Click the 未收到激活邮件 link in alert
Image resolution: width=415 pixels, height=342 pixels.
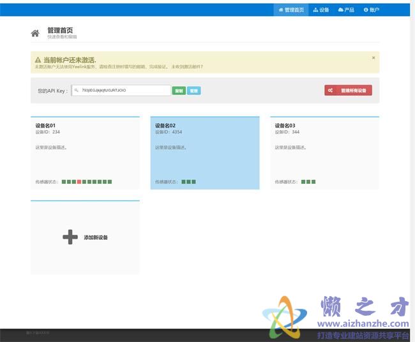click(x=186, y=66)
